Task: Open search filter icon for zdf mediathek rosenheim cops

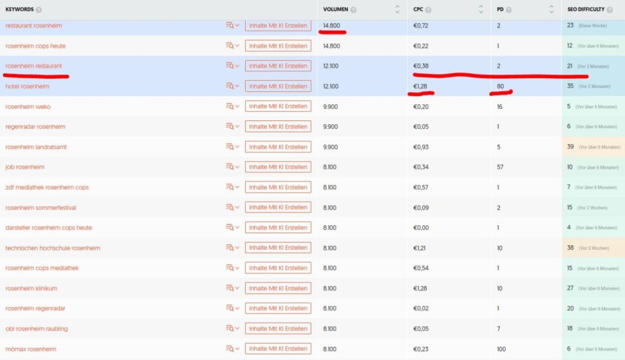Action: tap(232, 187)
